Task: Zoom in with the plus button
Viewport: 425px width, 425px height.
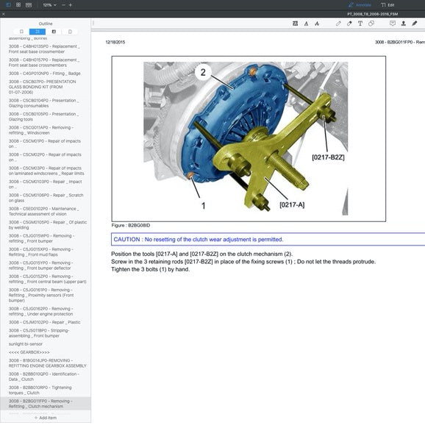Action: (x=71, y=5)
